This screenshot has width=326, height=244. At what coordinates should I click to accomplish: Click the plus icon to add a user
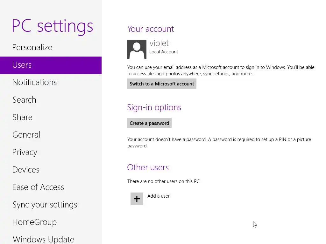(x=137, y=199)
